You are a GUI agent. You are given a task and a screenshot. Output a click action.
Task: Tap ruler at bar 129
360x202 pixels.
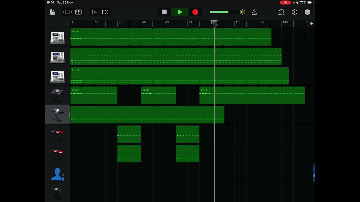[x=262, y=22]
